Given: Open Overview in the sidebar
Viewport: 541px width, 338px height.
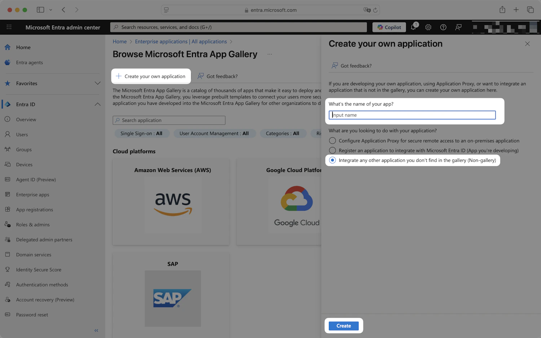Looking at the screenshot, I should (x=26, y=119).
